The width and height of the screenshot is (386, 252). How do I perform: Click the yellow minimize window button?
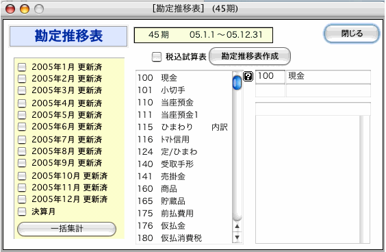[25, 10]
